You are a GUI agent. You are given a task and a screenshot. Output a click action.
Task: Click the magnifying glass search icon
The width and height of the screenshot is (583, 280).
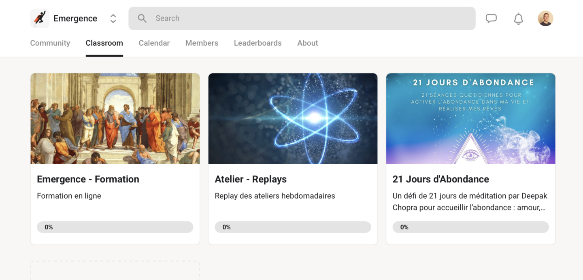(142, 18)
